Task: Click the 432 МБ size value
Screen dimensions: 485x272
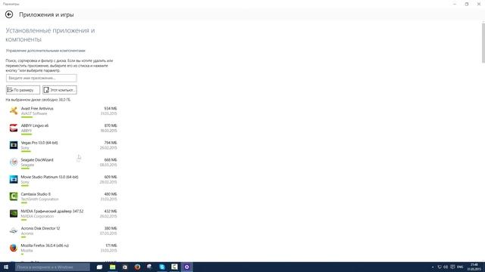Action: (111, 212)
